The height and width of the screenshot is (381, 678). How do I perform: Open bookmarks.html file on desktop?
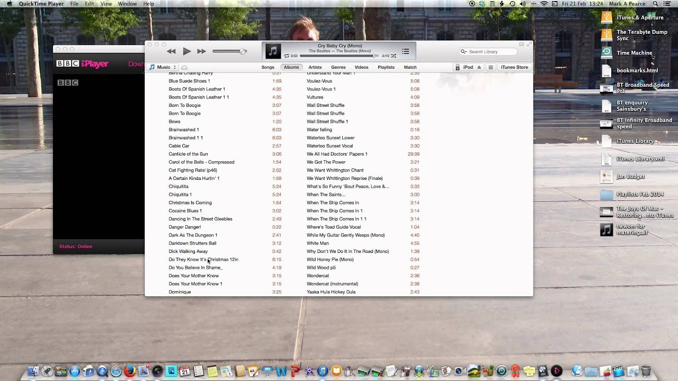606,70
